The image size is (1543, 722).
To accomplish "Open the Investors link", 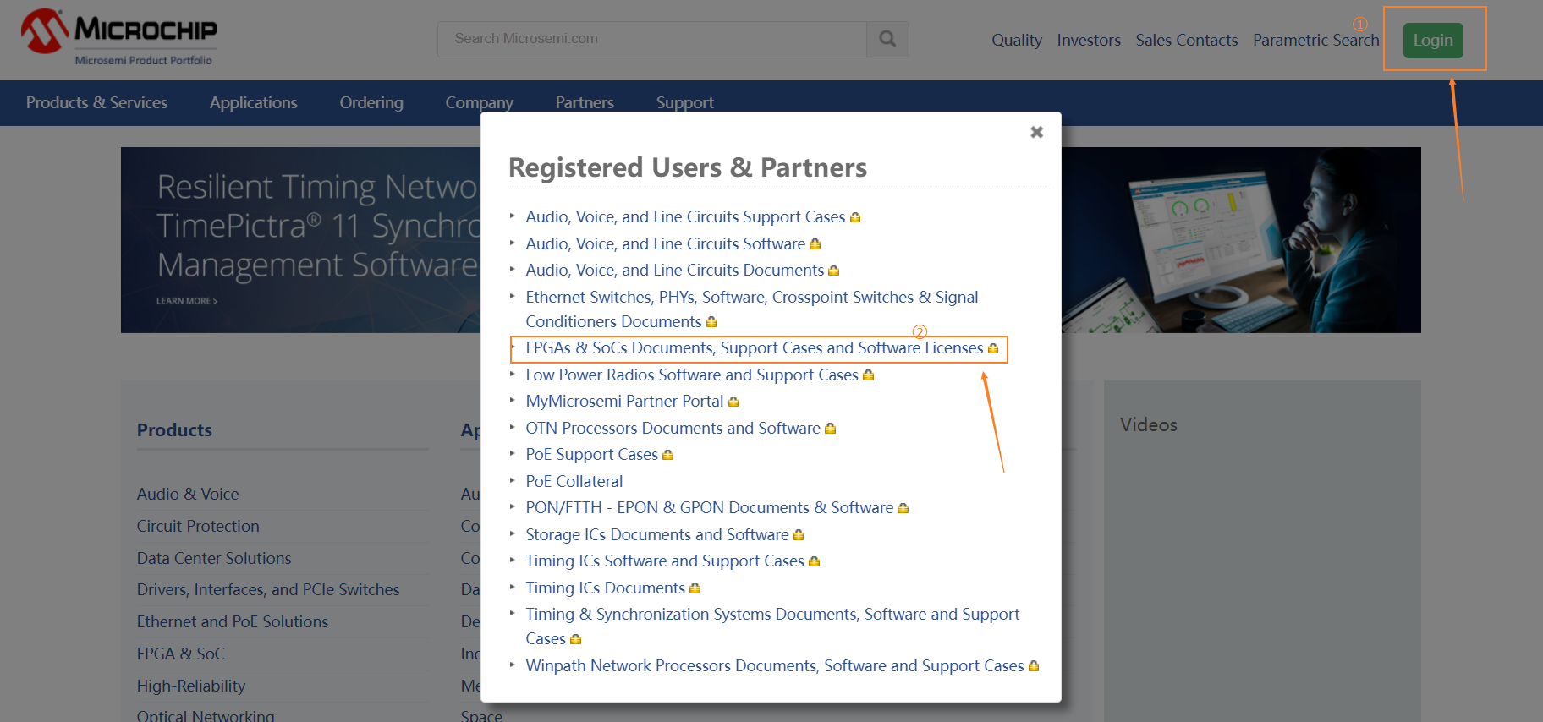I will pos(1089,40).
